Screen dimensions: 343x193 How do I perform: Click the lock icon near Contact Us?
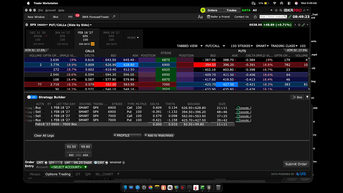coord(255,17)
